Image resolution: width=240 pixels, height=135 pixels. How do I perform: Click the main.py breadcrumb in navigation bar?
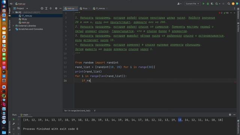click(20, 4)
